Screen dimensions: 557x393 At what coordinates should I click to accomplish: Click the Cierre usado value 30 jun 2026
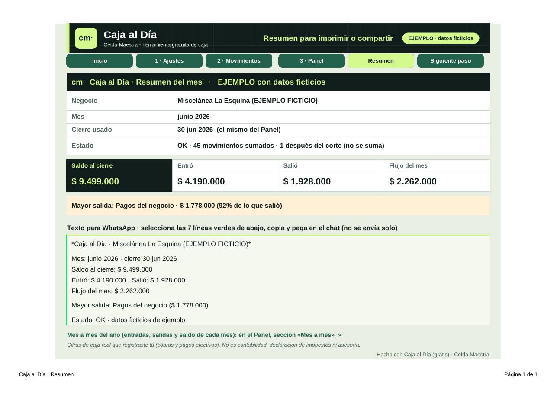229,130
